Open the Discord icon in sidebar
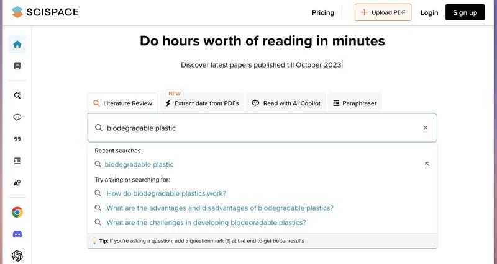This screenshot has width=497, height=264. (x=17, y=234)
